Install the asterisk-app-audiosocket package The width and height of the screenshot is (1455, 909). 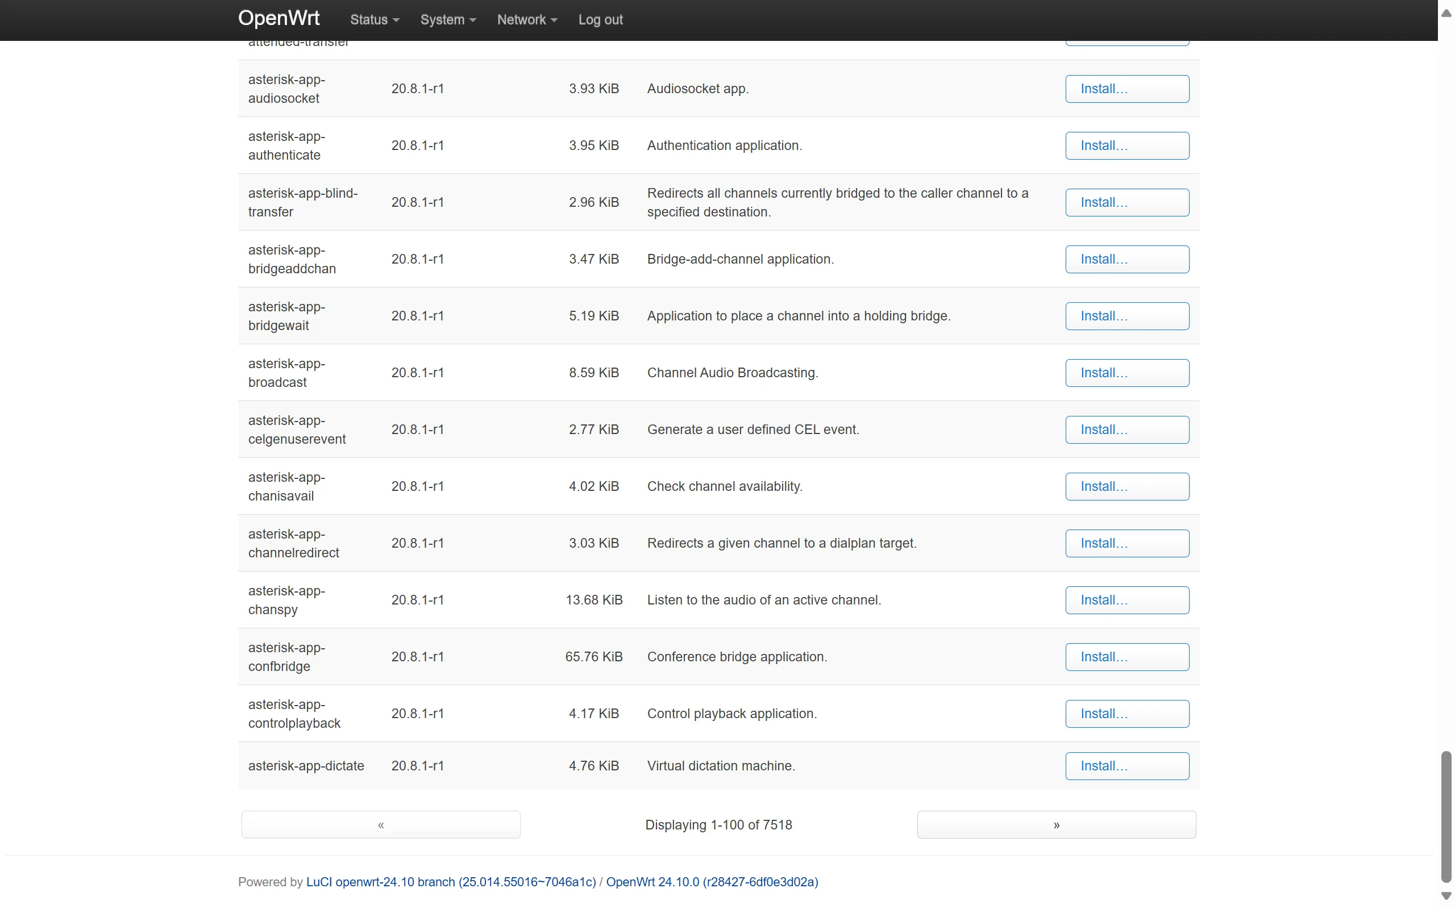1126,89
